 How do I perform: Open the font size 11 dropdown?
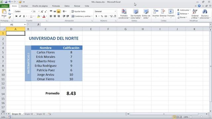click(x=39, y=12)
